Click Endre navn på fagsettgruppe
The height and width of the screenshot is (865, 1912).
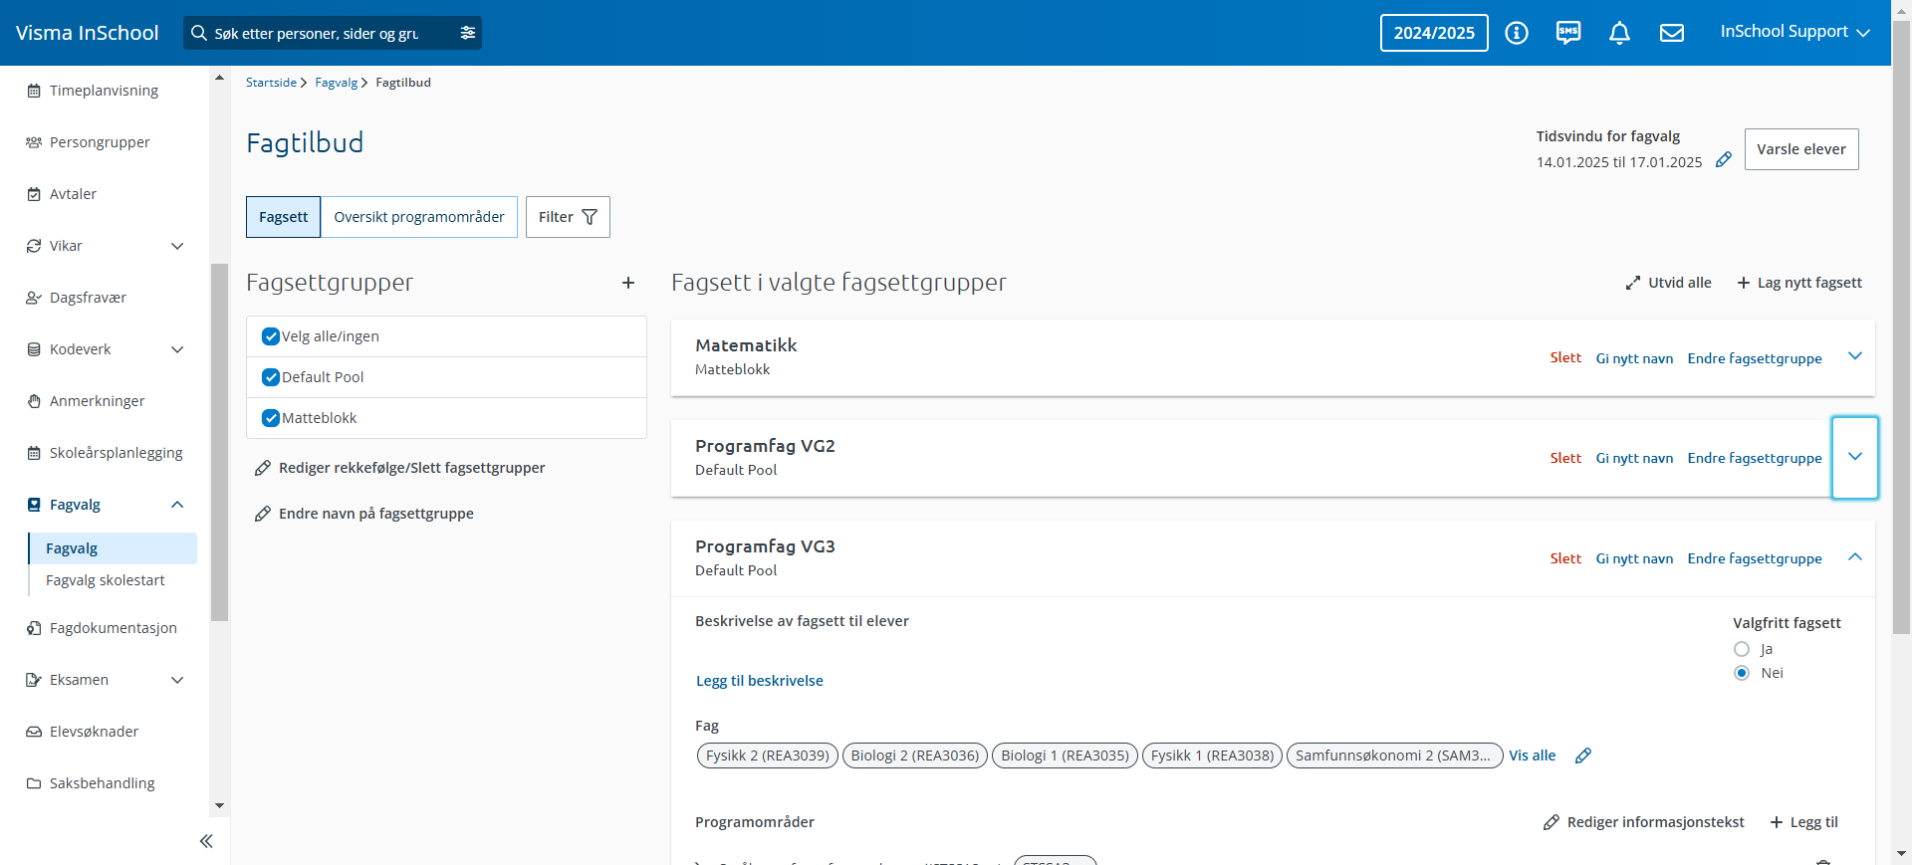[363, 514]
